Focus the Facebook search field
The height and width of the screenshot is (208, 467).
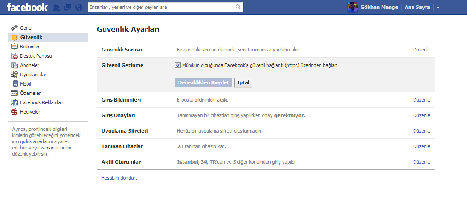[x=161, y=7]
